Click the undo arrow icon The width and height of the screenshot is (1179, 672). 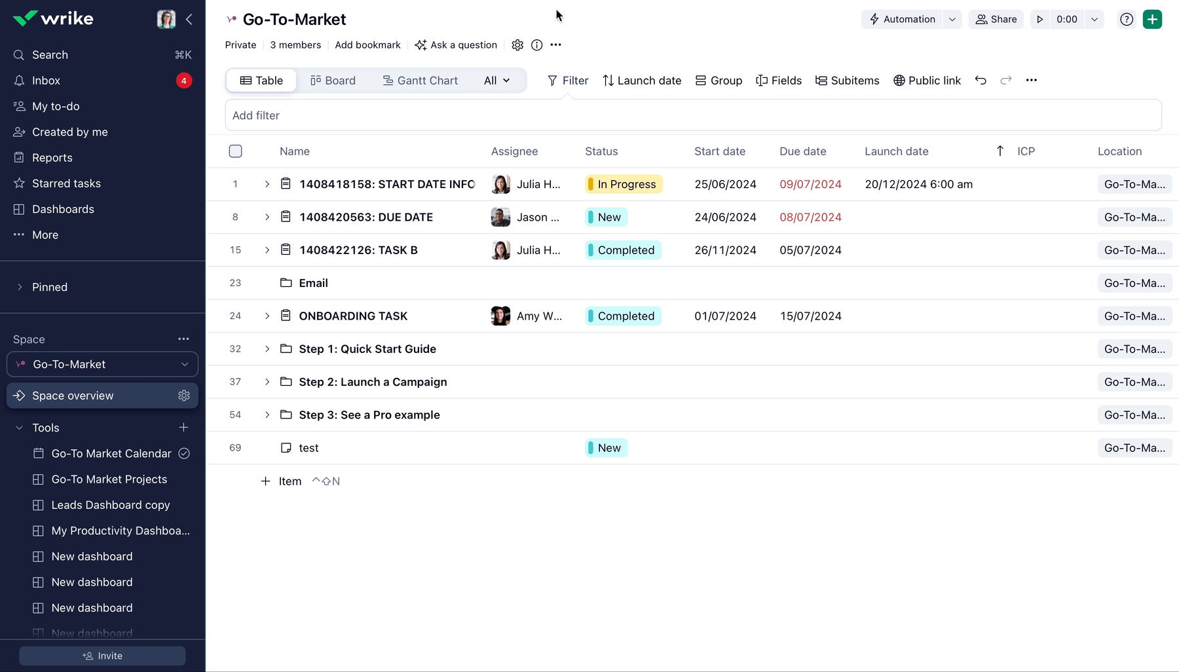click(x=980, y=81)
